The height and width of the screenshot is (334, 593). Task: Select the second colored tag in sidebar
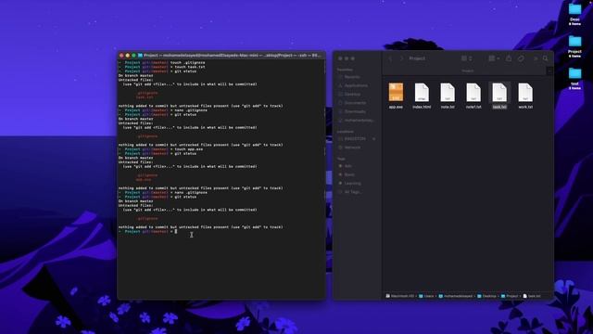click(x=349, y=174)
